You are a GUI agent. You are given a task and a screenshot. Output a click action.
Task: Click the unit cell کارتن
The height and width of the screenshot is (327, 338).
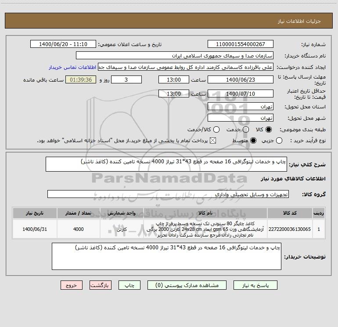pos(122,229)
